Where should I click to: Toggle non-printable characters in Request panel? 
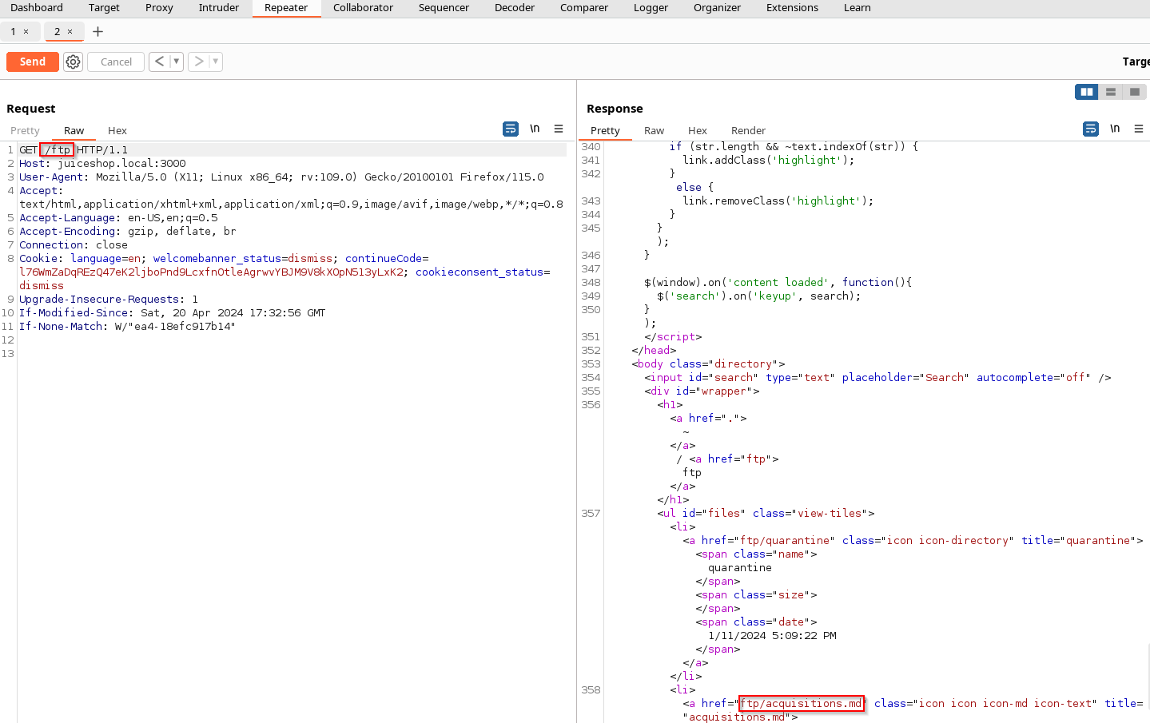click(x=535, y=129)
